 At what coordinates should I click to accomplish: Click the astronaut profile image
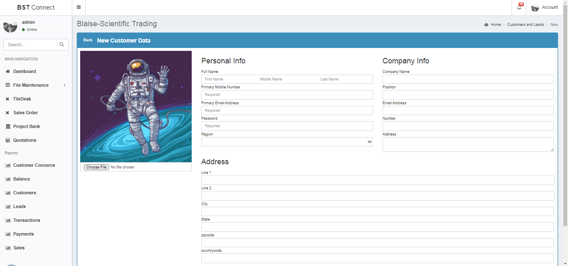(136, 106)
